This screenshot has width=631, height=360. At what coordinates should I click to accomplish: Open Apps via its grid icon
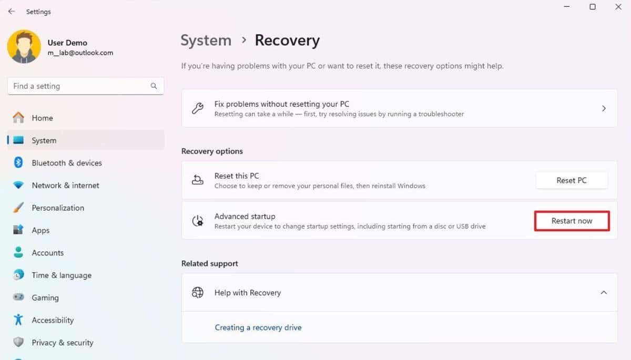coord(18,230)
